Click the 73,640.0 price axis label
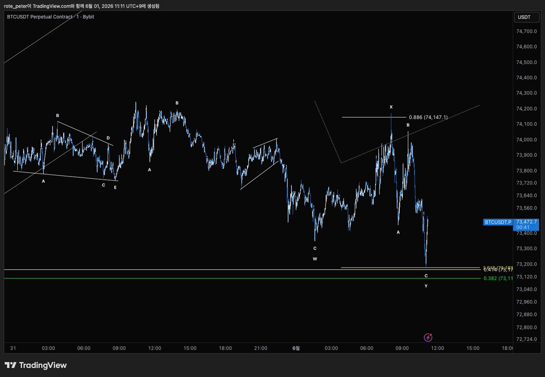This screenshot has height=377, width=545. click(x=526, y=196)
